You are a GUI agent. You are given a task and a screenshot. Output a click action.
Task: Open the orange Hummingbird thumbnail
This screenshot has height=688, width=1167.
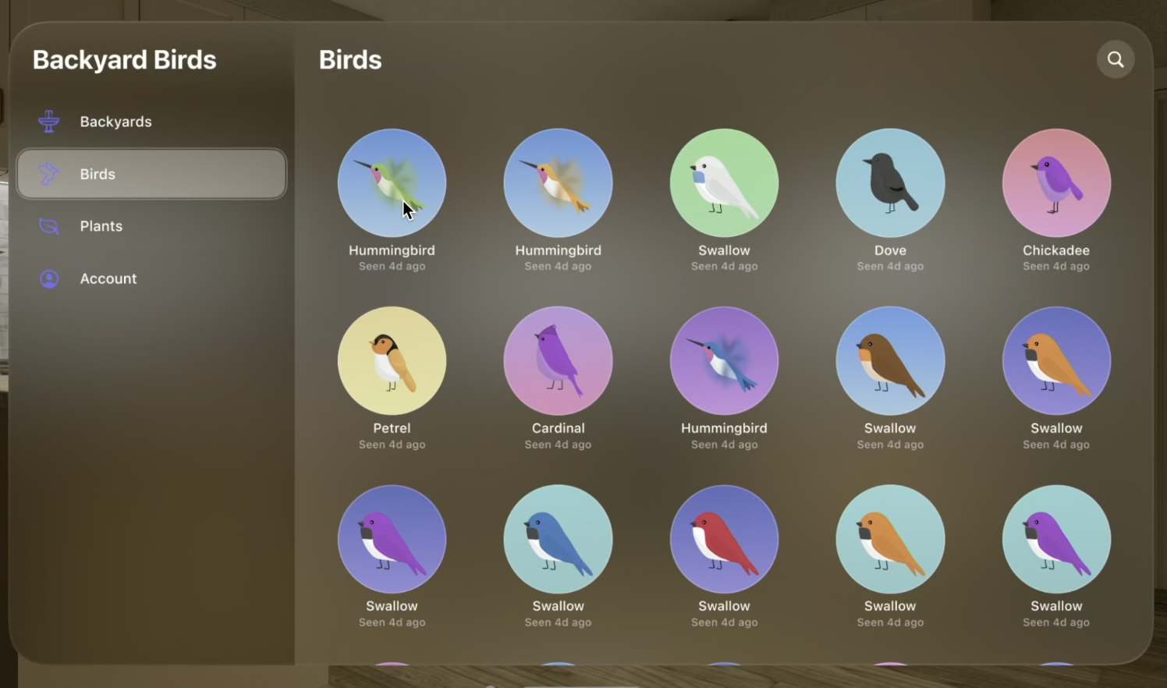[558, 183]
